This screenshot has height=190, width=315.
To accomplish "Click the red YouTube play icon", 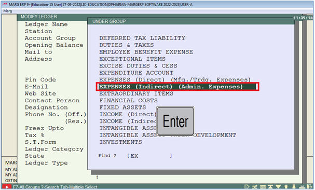I will click(x=7, y=187).
